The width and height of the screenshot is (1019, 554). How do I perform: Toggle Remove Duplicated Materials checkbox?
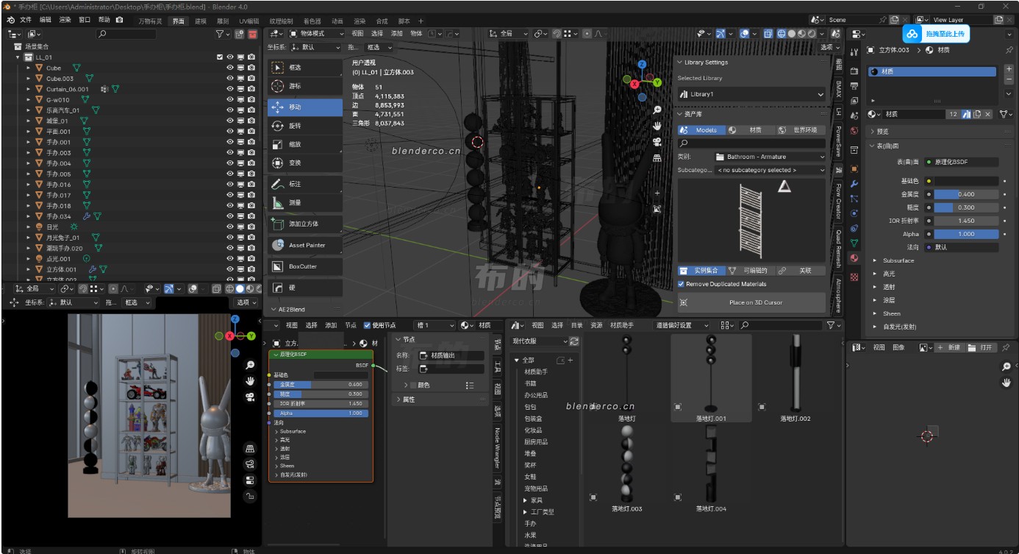tap(681, 284)
